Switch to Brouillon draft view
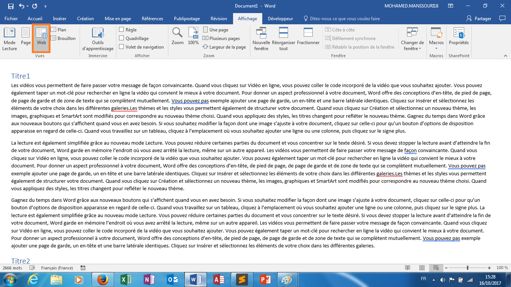This screenshot has height=287, width=511. pos(63,38)
